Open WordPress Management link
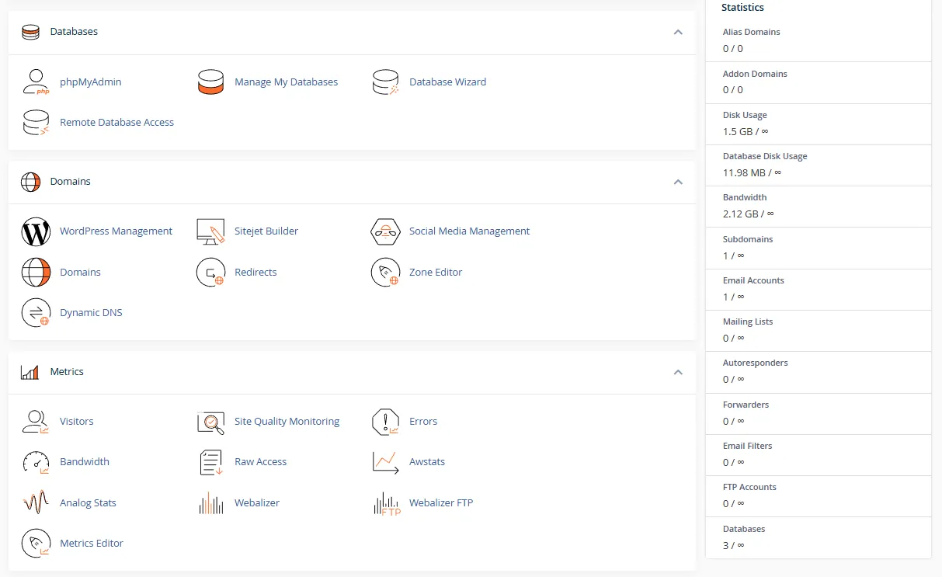 coord(116,231)
